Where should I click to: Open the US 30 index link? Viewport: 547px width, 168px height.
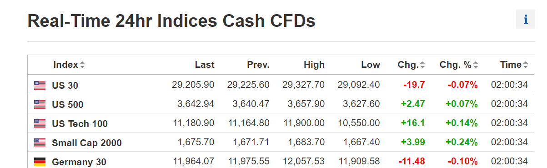(x=62, y=85)
